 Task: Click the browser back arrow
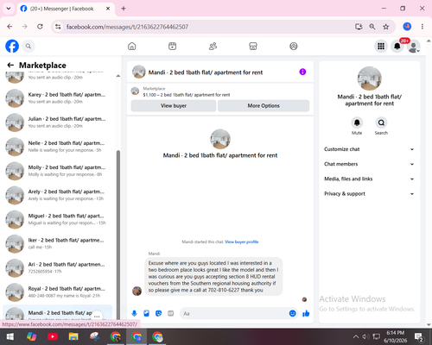click(x=10, y=27)
